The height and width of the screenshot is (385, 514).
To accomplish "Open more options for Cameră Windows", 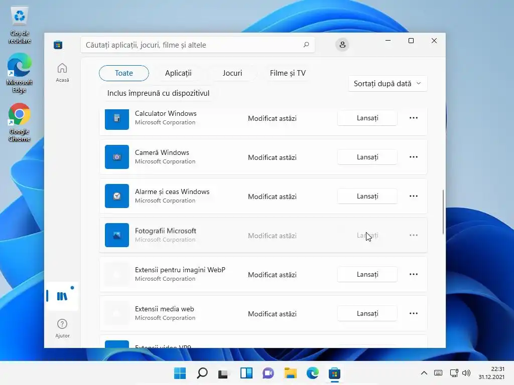I will click(x=414, y=157).
